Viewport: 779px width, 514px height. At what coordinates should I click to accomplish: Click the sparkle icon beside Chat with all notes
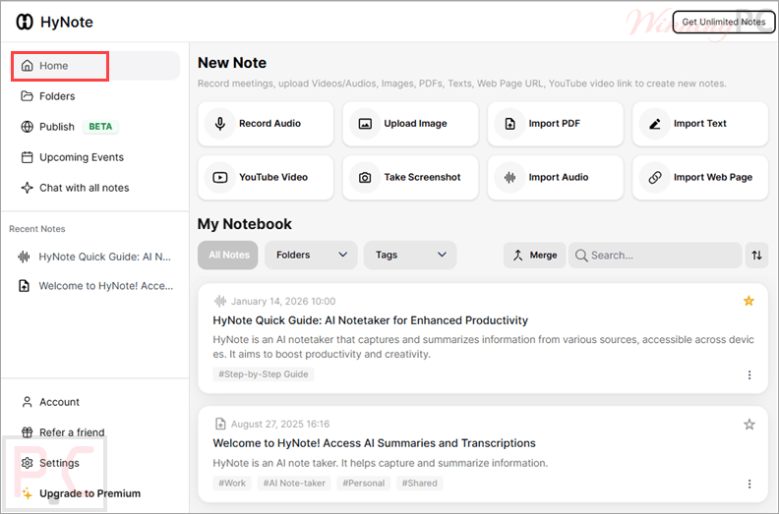click(27, 188)
